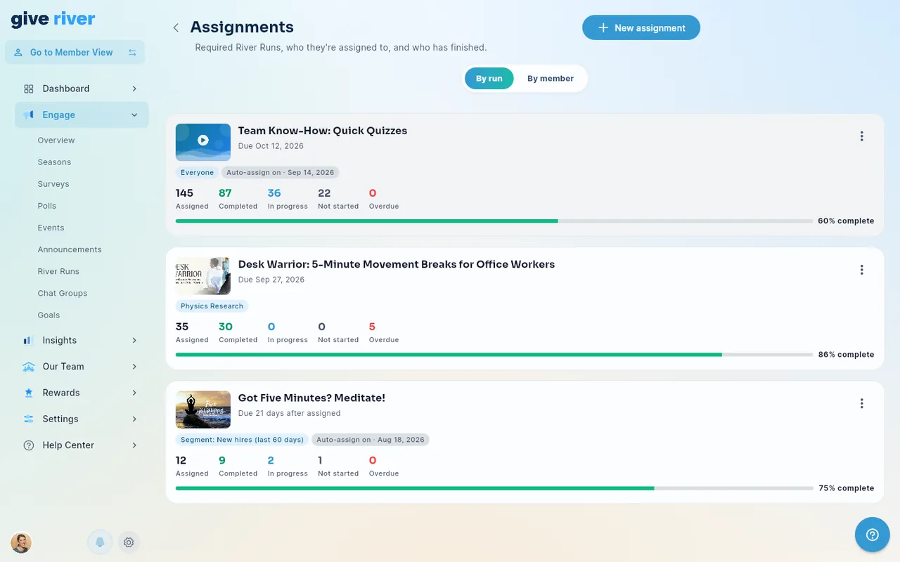Open the Desk Warrior thumbnail image
Viewport: 900px width, 562px height.
[x=203, y=276]
